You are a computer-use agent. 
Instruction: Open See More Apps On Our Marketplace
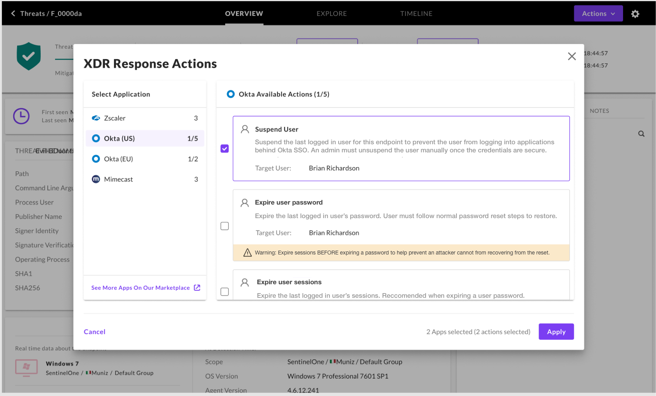pyautogui.click(x=140, y=288)
